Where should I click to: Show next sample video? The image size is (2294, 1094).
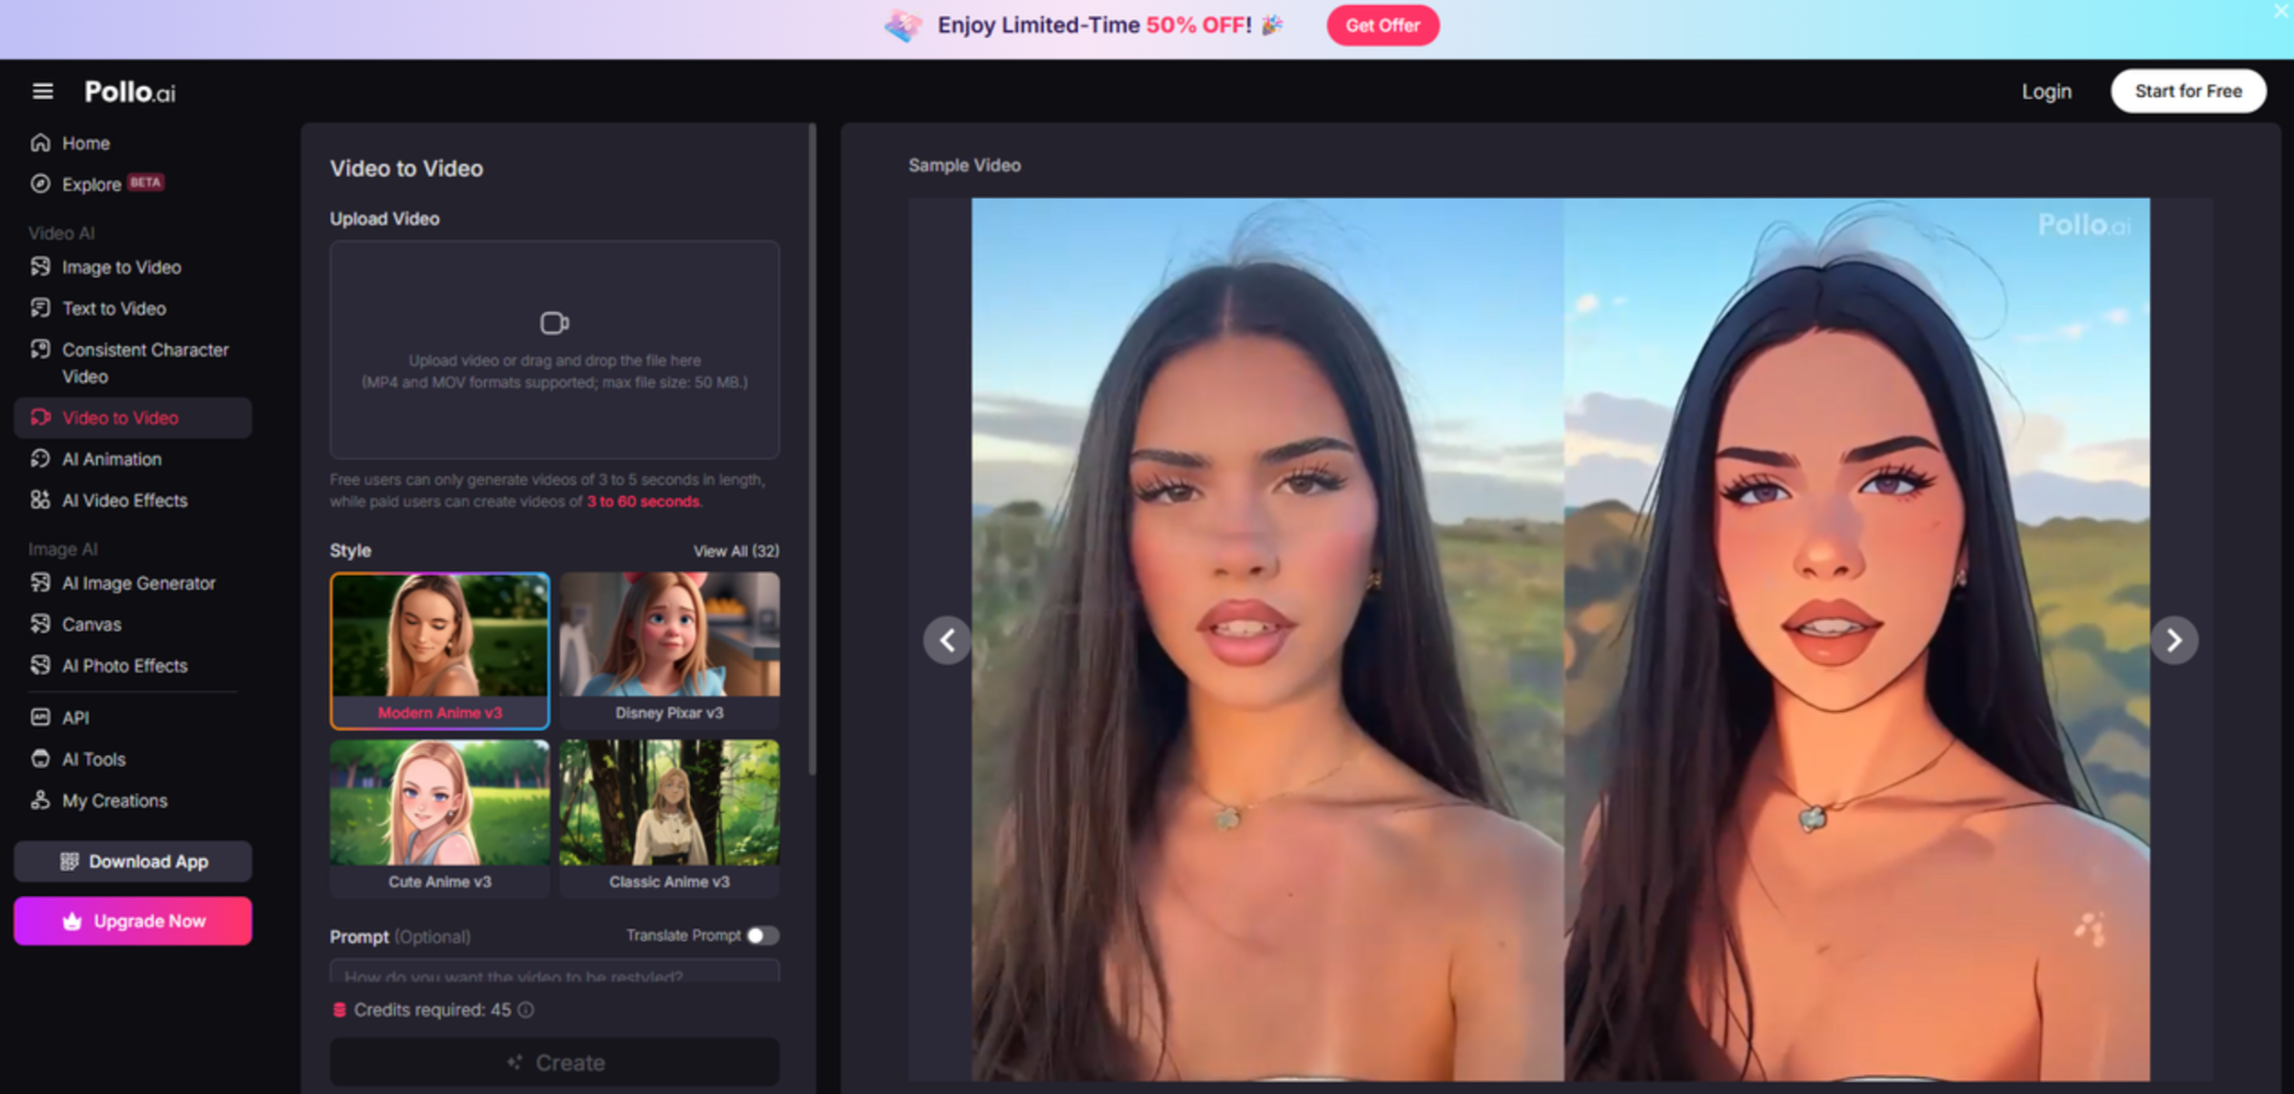point(2173,641)
